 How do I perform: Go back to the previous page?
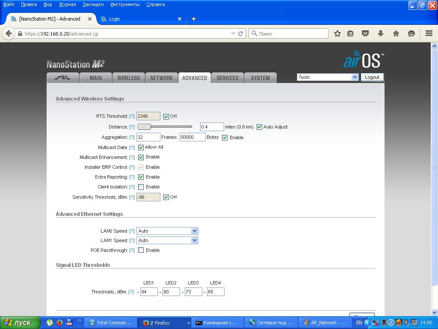(x=9, y=34)
